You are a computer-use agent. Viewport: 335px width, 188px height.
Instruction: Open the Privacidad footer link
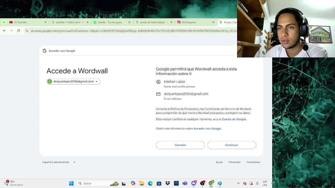(x=234, y=162)
